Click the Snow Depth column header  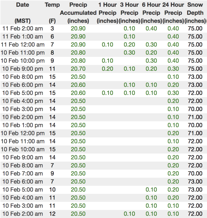pos(195,13)
